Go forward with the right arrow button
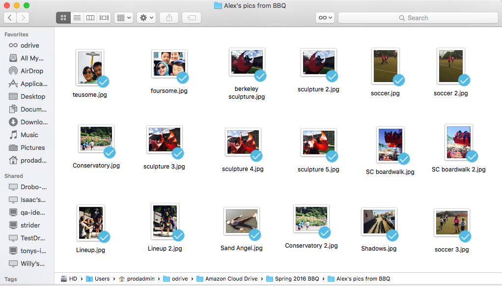Screen dimensions: 502x286 click(x=23, y=18)
